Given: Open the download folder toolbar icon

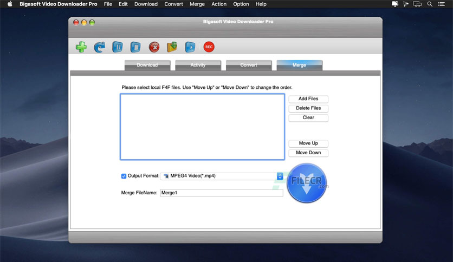Looking at the screenshot, I should pos(172,47).
